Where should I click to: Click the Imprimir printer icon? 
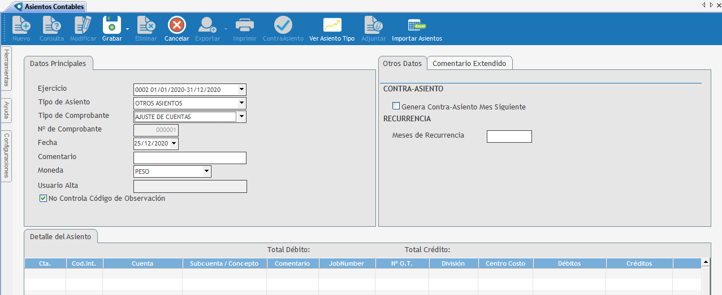pyautogui.click(x=244, y=25)
